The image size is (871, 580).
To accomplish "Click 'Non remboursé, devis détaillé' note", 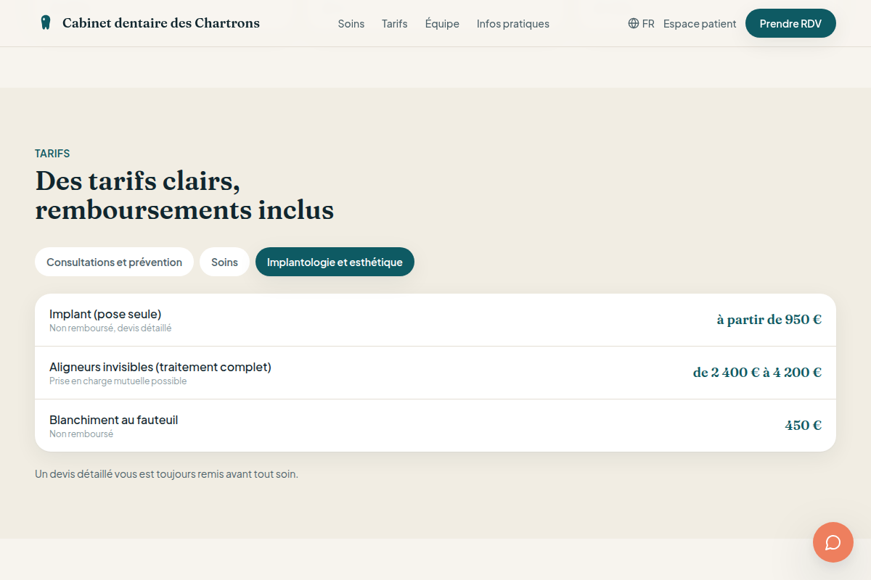I will (110, 328).
